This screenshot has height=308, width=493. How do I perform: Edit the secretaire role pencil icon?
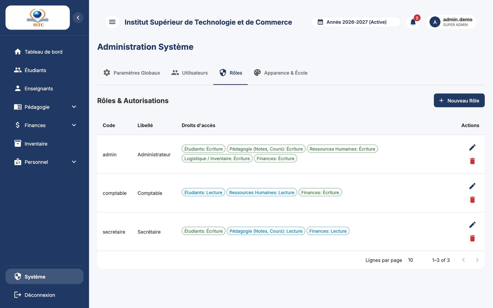pyautogui.click(x=472, y=225)
